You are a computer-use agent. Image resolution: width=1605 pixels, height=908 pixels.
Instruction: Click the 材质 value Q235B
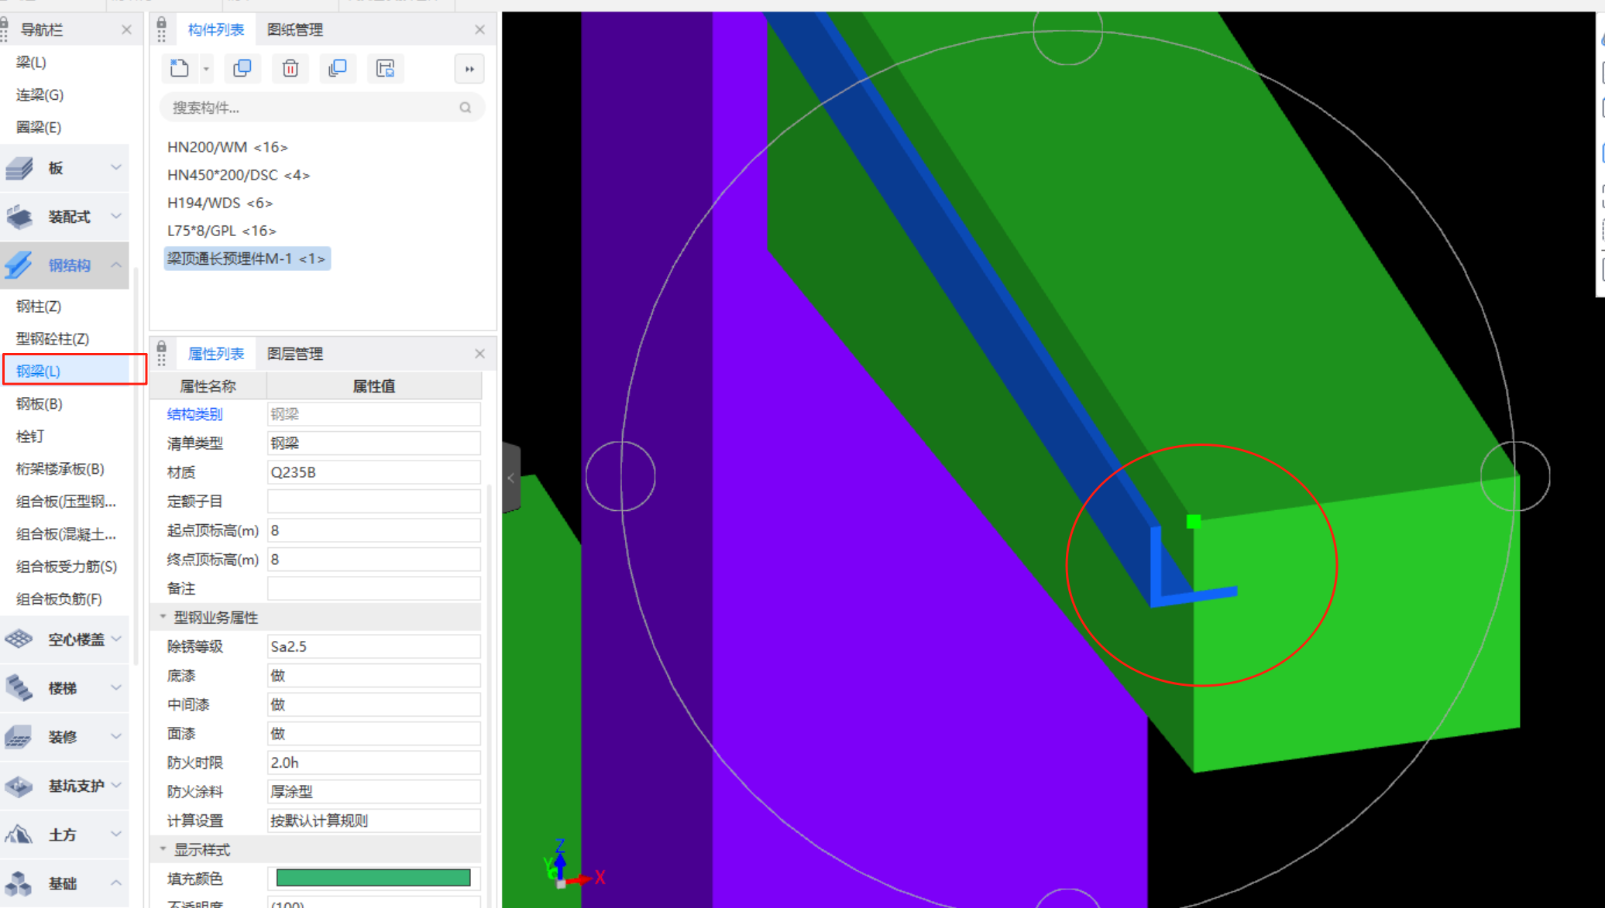pos(374,472)
